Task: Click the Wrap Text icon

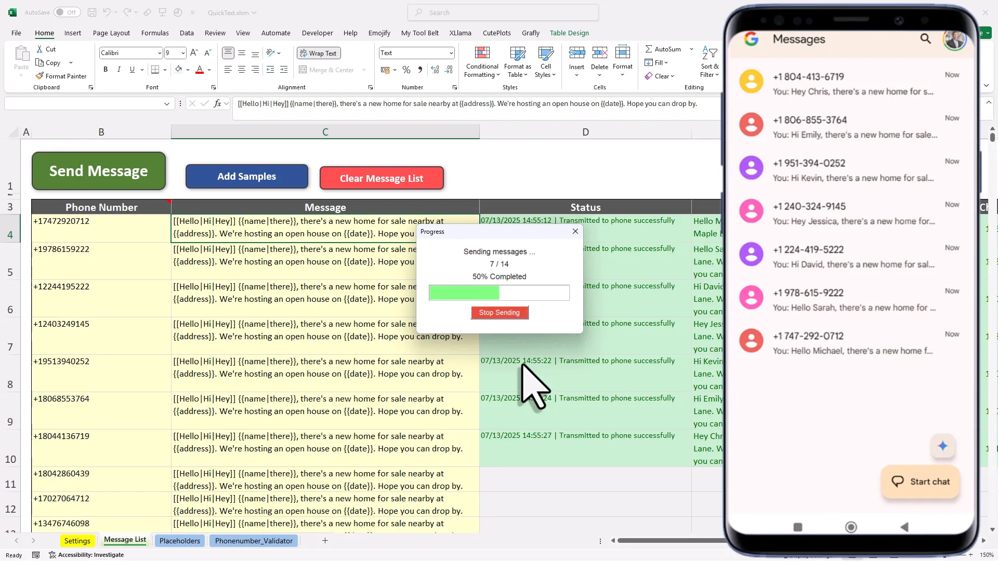Action: point(318,53)
